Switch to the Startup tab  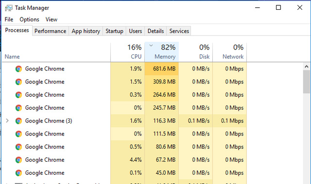click(x=115, y=31)
